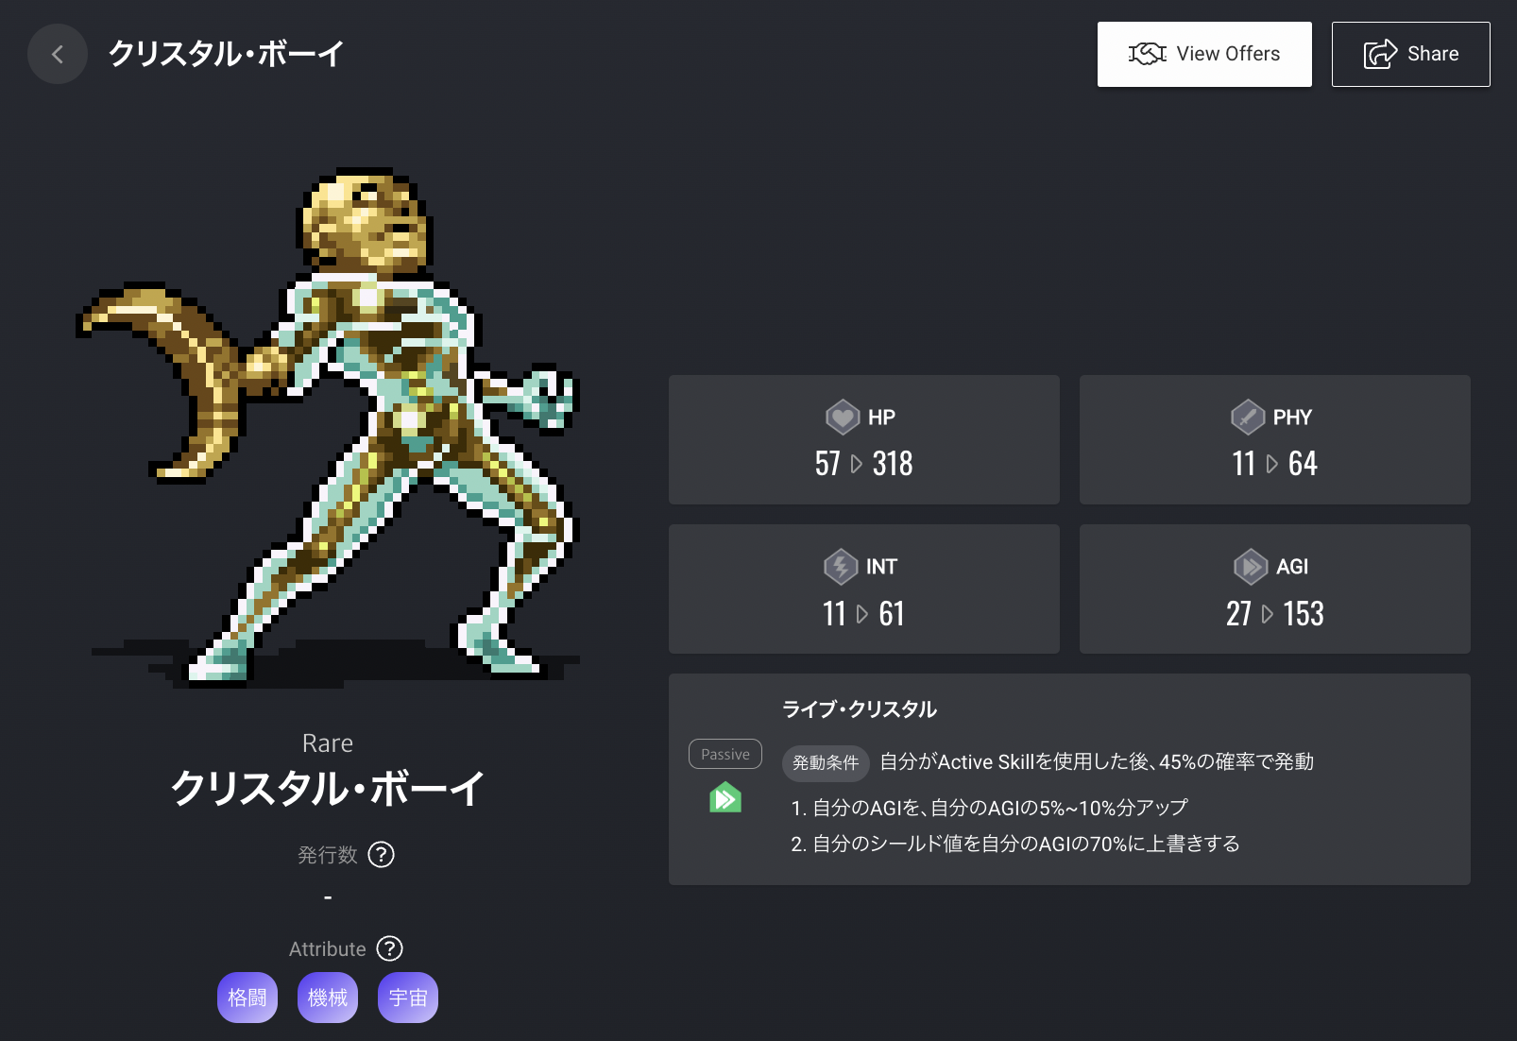
Task: Click the HP stat card 57 to 318
Action: [x=864, y=439]
